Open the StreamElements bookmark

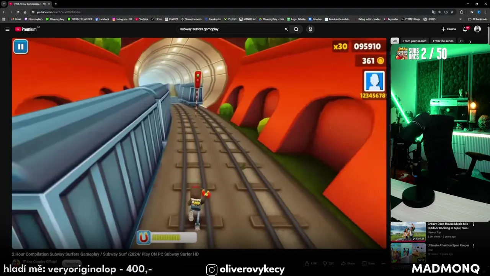click(191, 19)
